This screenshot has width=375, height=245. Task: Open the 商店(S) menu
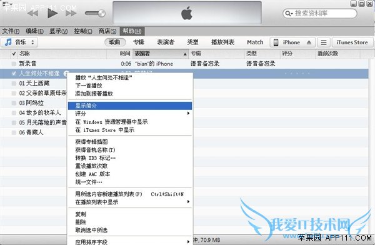[x=107, y=31]
